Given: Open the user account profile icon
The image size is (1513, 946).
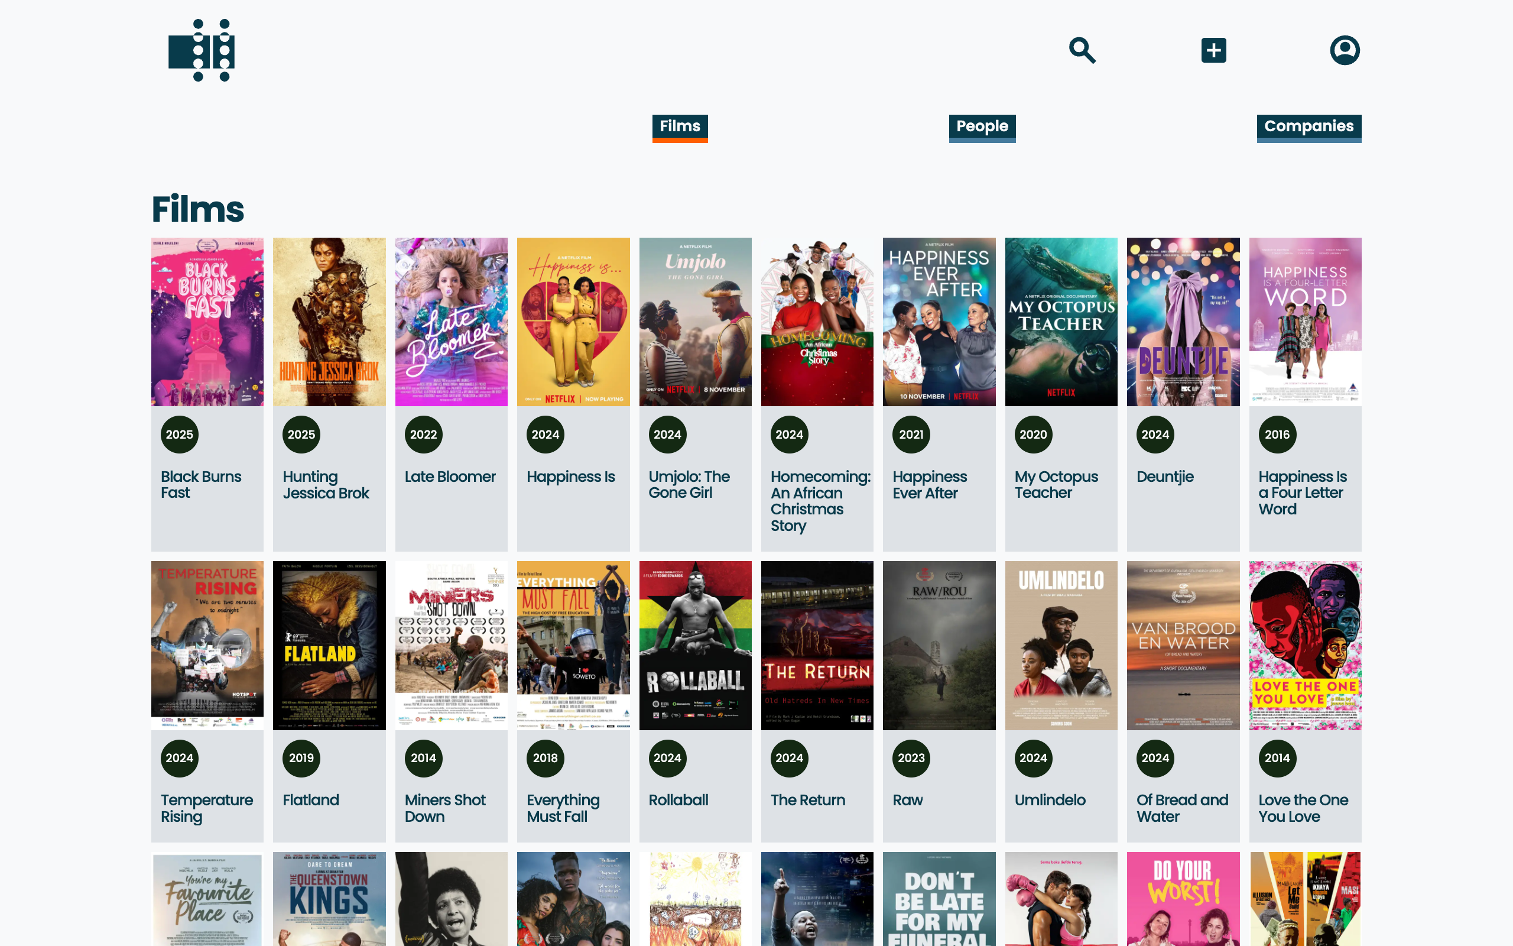Looking at the screenshot, I should pyautogui.click(x=1345, y=50).
